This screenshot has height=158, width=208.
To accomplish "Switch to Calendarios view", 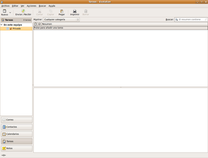I will pos(17,134).
